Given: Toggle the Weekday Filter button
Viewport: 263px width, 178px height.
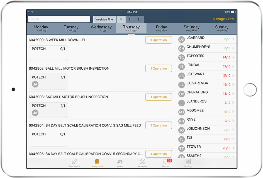Looking at the screenshot, I should point(104,19).
